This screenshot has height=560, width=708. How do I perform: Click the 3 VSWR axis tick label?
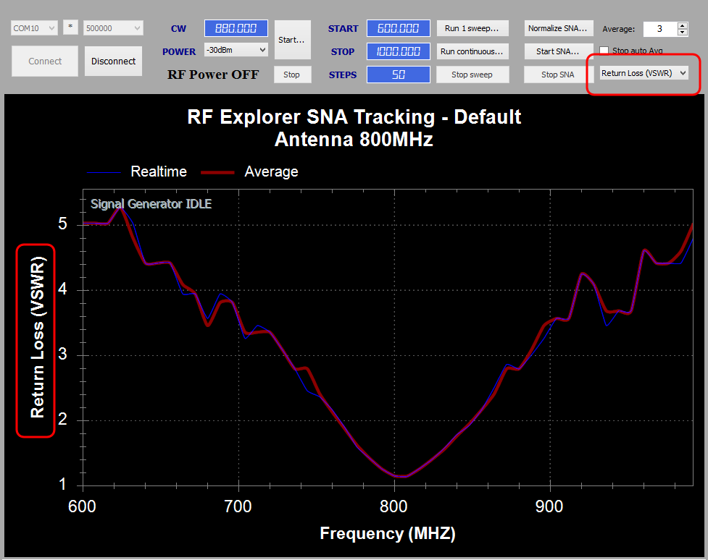[x=63, y=355]
